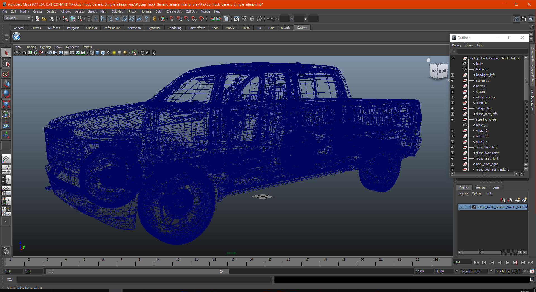Viewport: 536px width, 292px height.
Task: Click the Outliner horizontal scrollbar
Action: [485, 174]
